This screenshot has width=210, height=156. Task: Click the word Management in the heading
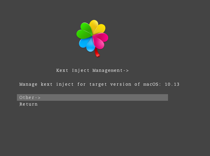click(x=108, y=71)
